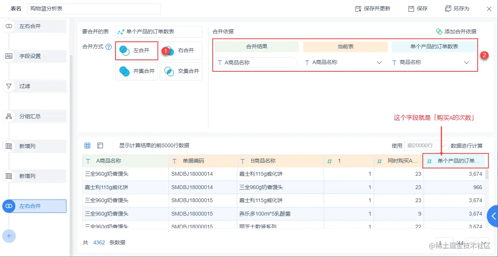Select the 左合并 merge option

(x=136, y=50)
